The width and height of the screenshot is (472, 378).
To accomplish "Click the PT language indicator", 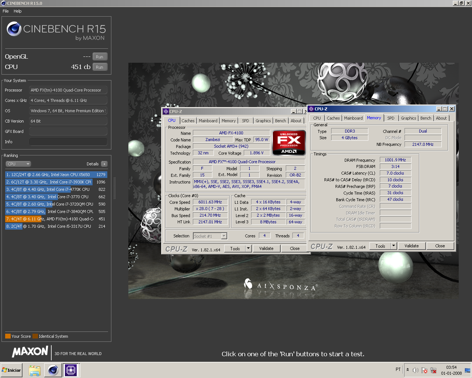I will click(398, 370).
